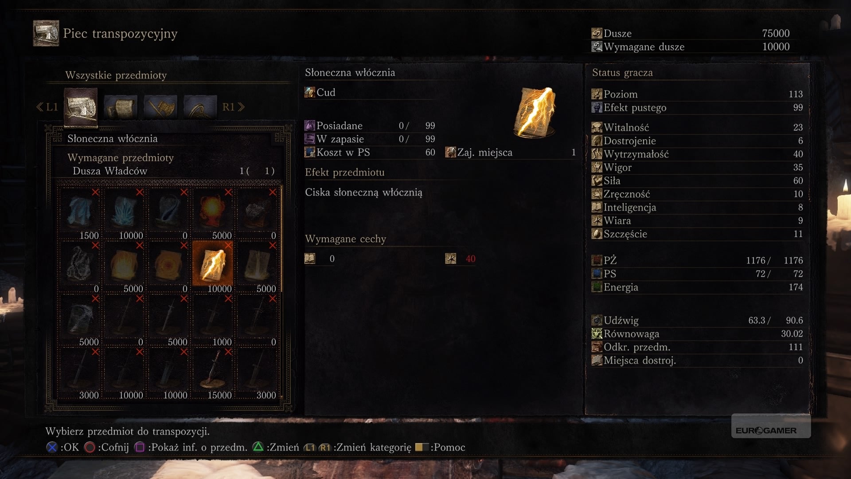The height and width of the screenshot is (479, 851).
Task: Select the pale scroll costing 5000 in row two
Action: click(257, 267)
